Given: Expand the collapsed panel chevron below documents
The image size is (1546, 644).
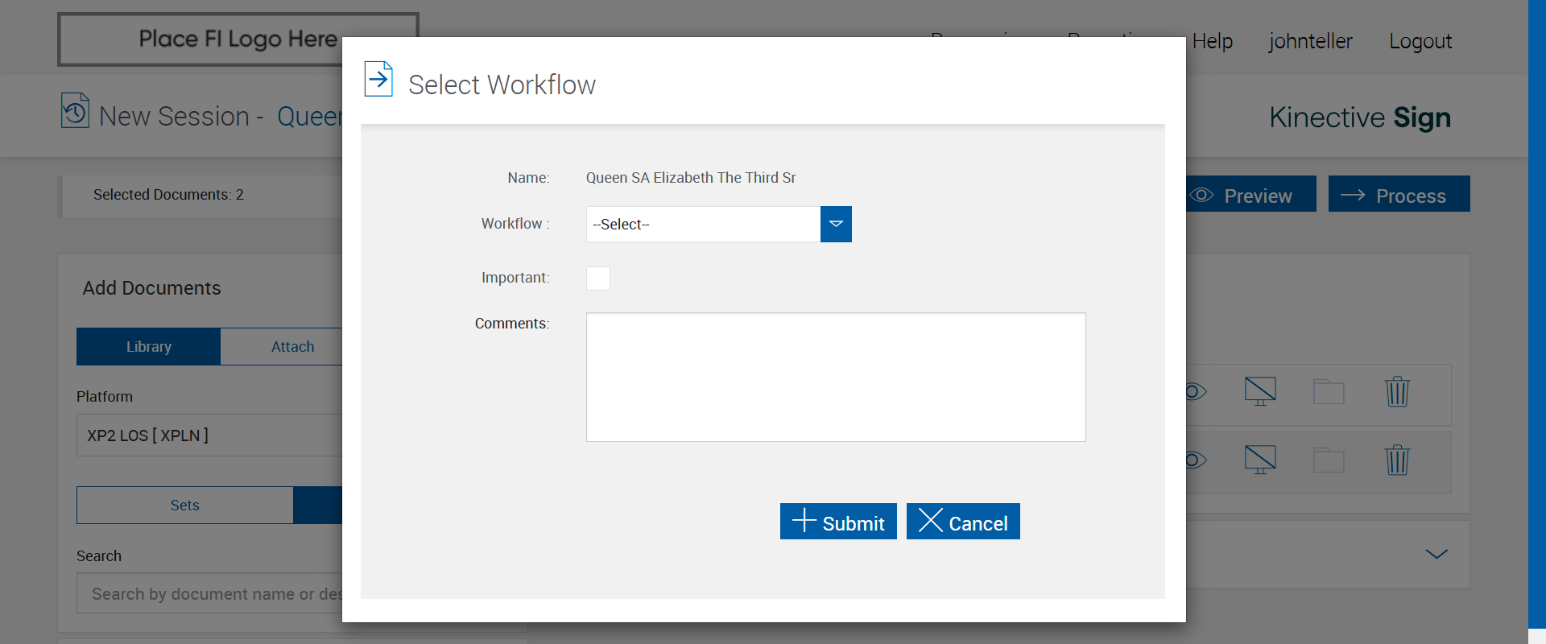Looking at the screenshot, I should [x=1436, y=554].
